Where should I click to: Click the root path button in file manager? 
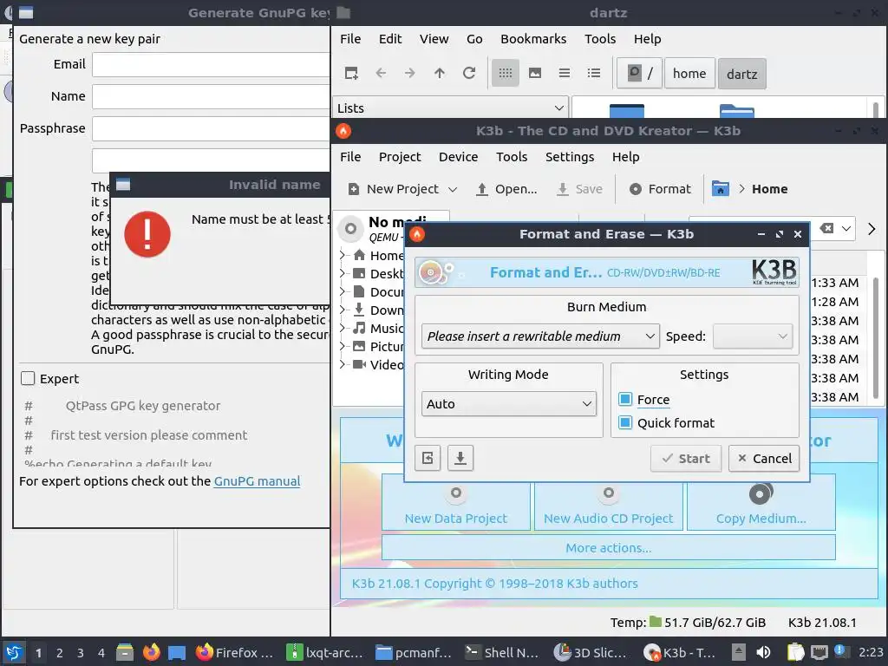(639, 73)
